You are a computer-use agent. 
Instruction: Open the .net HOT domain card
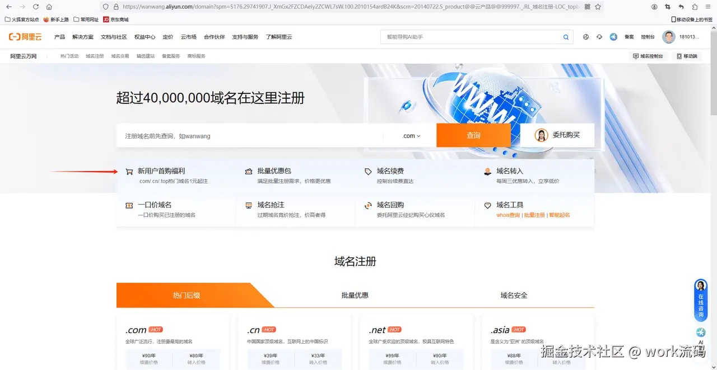pyautogui.click(x=416, y=343)
